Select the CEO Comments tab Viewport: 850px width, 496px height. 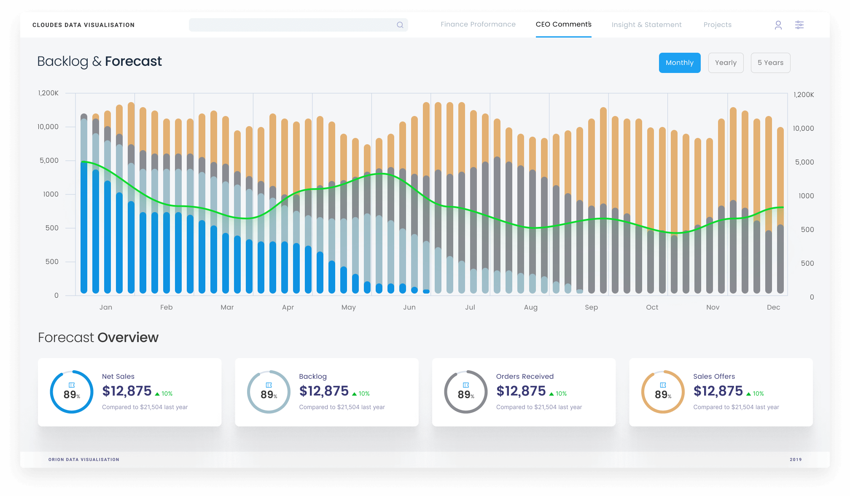(x=563, y=24)
